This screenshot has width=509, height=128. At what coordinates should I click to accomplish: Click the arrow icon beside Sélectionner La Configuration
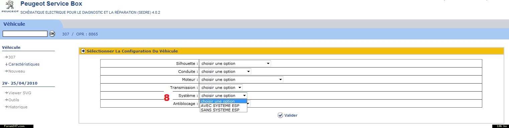click(x=83, y=51)
